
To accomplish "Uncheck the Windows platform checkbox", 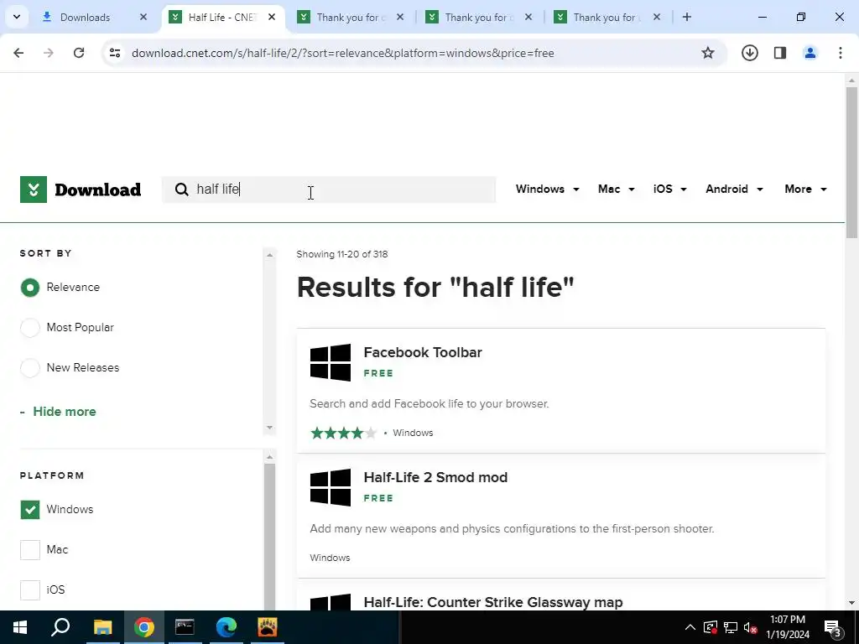I will (x=30, y=509).
